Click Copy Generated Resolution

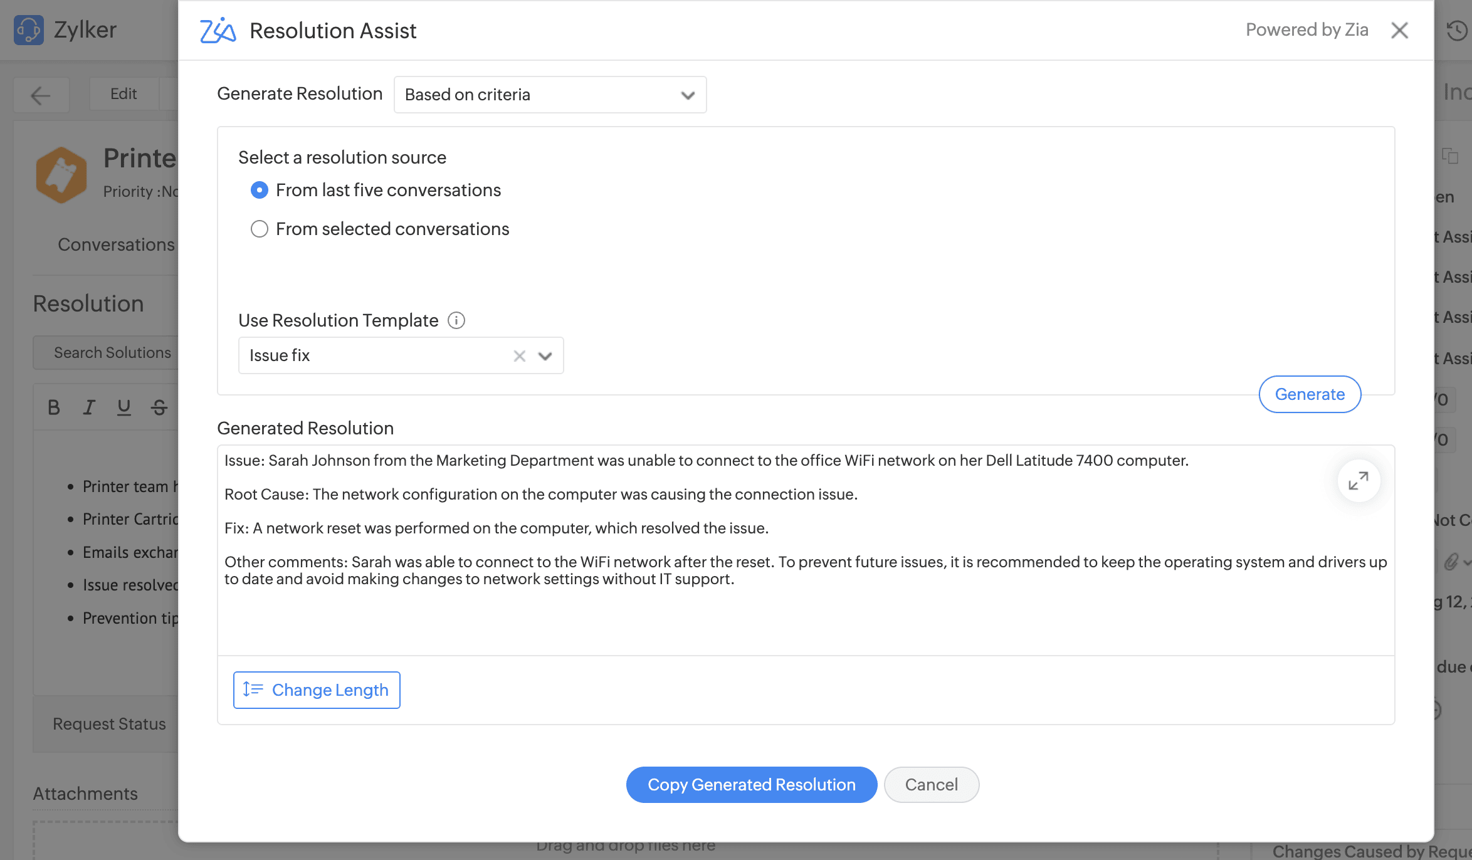coord(751,784)
